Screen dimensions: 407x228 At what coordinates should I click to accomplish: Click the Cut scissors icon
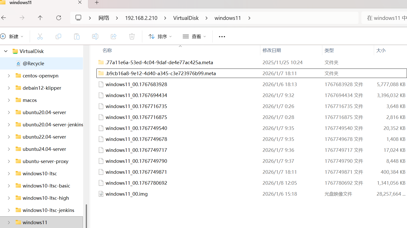coord(40,36)
